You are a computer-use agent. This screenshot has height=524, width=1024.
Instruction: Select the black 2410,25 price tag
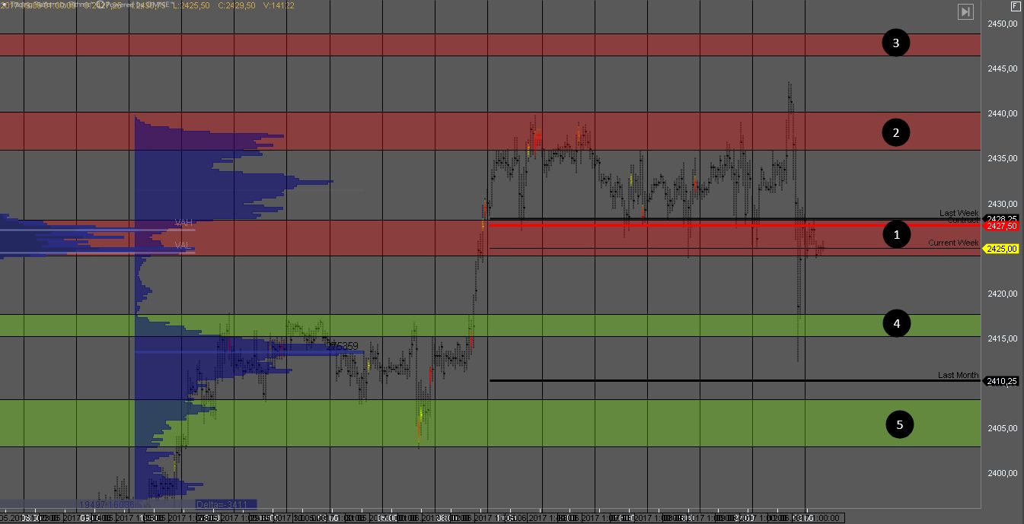click(1001, 381)
